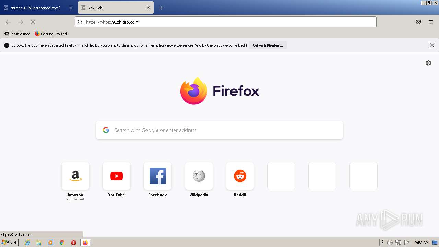
Task: Open Most Visited bookmarks folder
Action: click(x=17, y=34)
